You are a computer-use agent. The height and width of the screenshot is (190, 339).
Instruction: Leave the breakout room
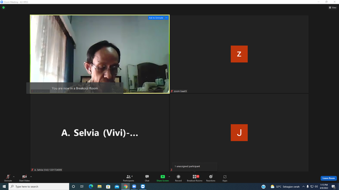click(328, 178)
